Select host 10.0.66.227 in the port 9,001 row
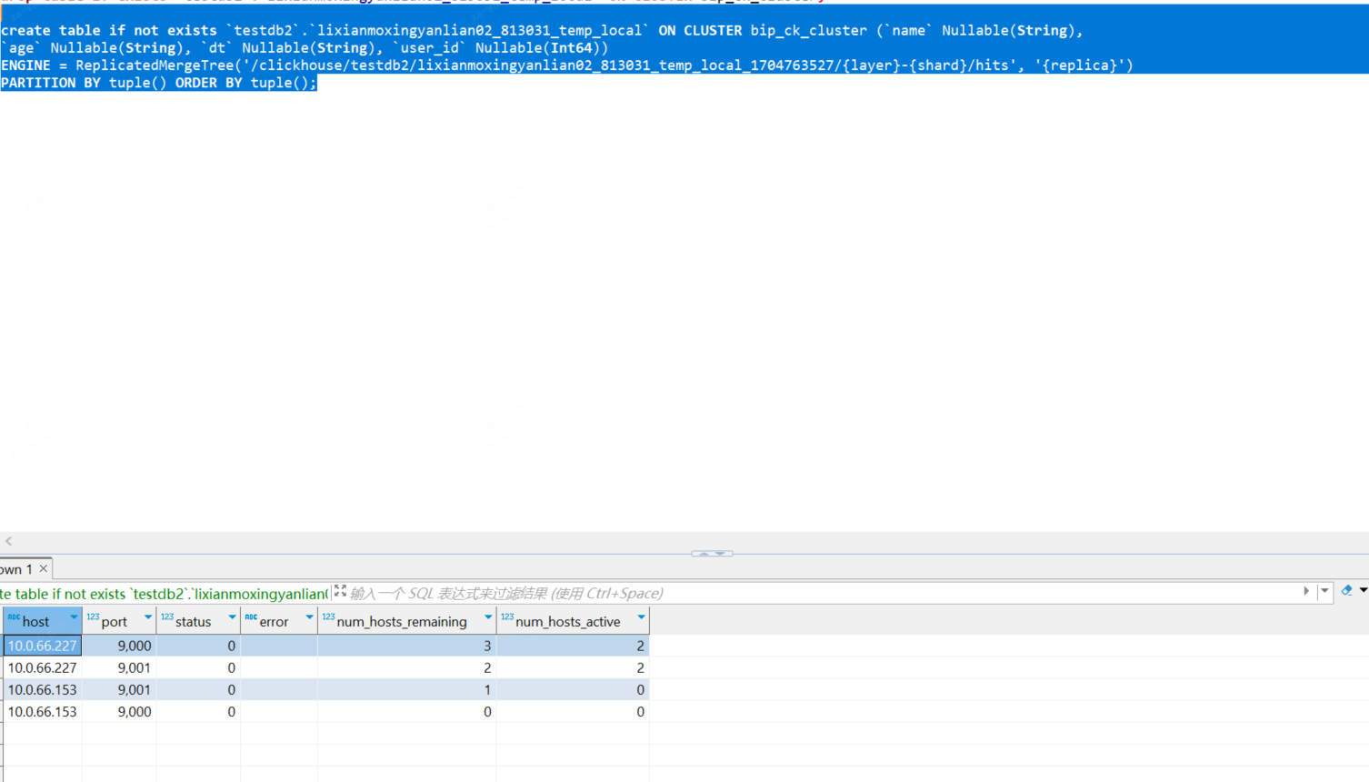This screenshot has width=1369, height=782. [43, 667]
